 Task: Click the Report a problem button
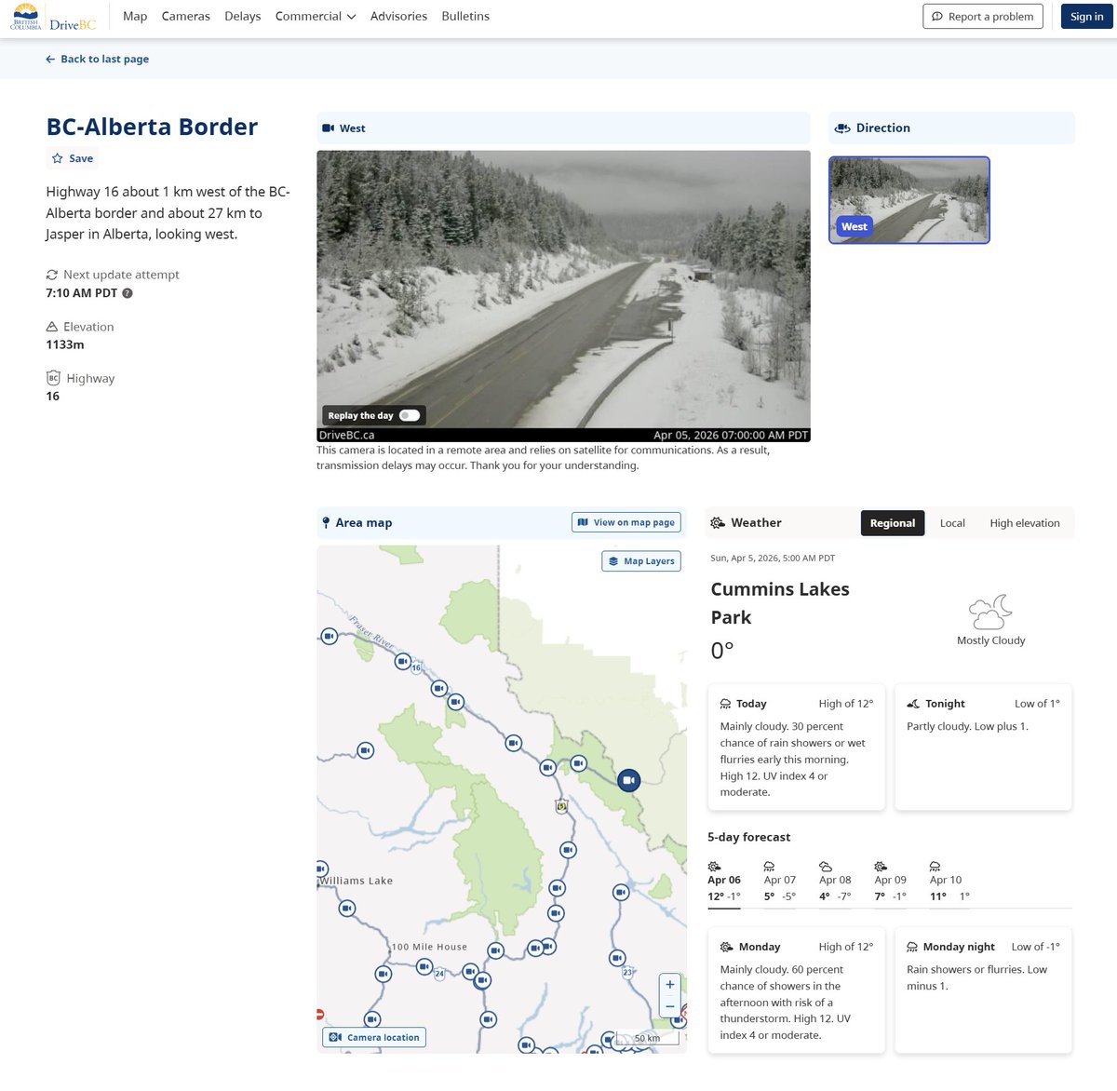pyautogui.click(x=983, y=17)
